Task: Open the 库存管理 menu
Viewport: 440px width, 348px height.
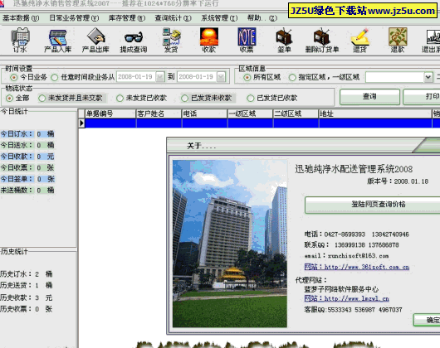Action: (x=127, y=18)
